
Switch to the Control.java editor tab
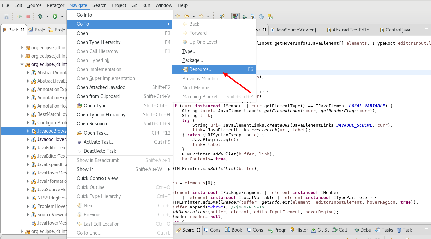pos(398,30)
